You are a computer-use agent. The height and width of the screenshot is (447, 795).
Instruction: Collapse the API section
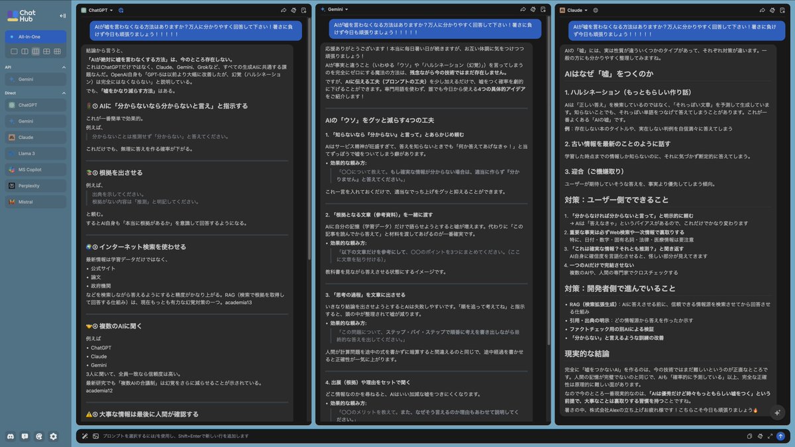point(63,67)
